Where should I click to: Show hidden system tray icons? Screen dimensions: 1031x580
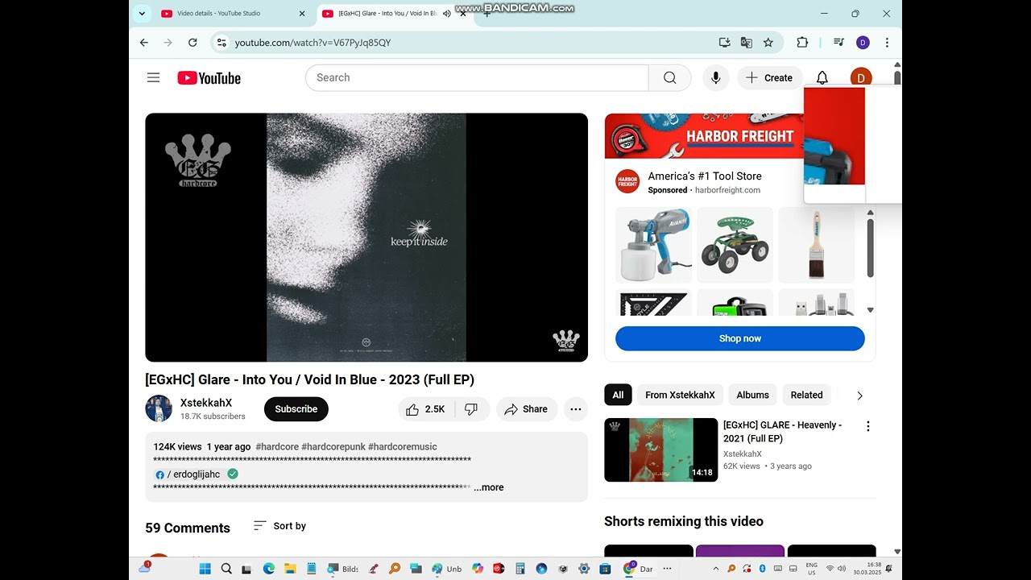click(x=715, y=569)
